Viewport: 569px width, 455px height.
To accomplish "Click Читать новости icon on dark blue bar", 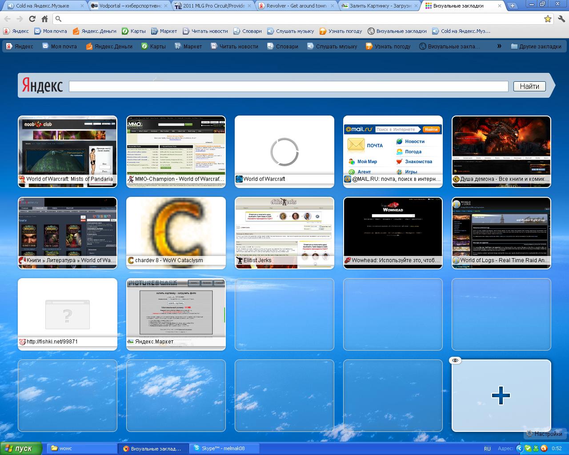I will tap(214, 46).
